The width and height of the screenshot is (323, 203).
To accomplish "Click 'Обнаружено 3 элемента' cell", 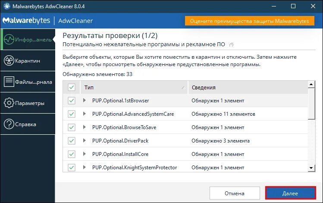I will coord(220,141).
